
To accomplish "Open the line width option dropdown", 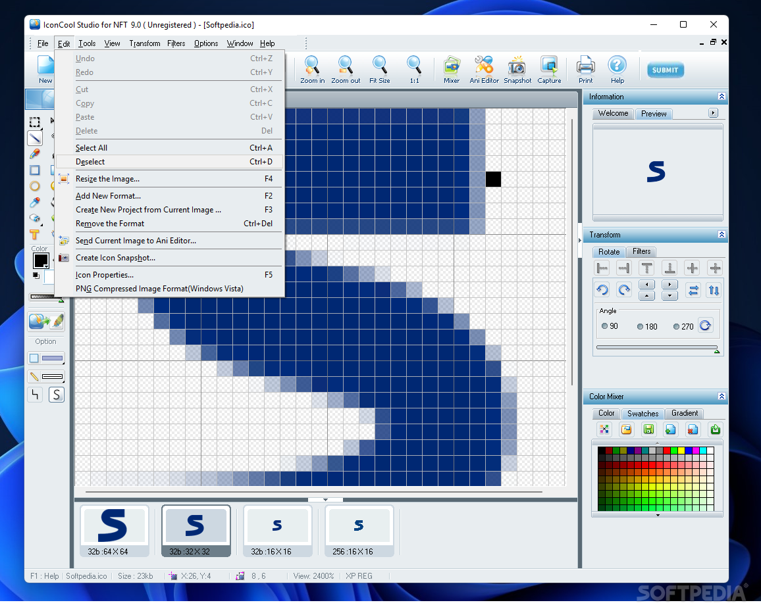I will (46, 376).
